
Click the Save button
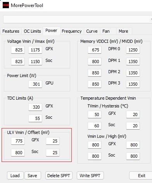point(33,176)
